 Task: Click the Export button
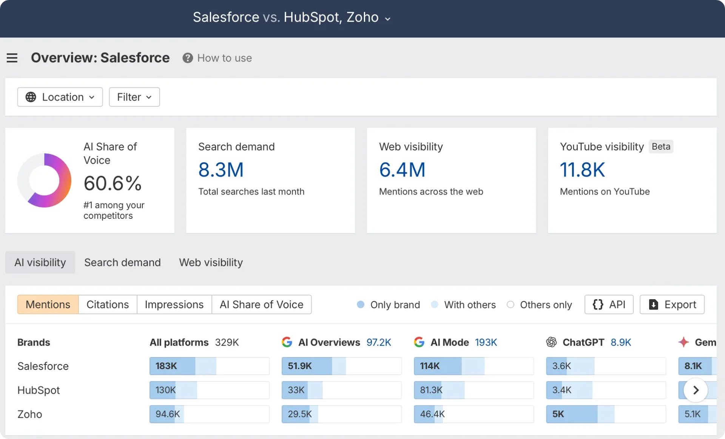click(672, 305)
